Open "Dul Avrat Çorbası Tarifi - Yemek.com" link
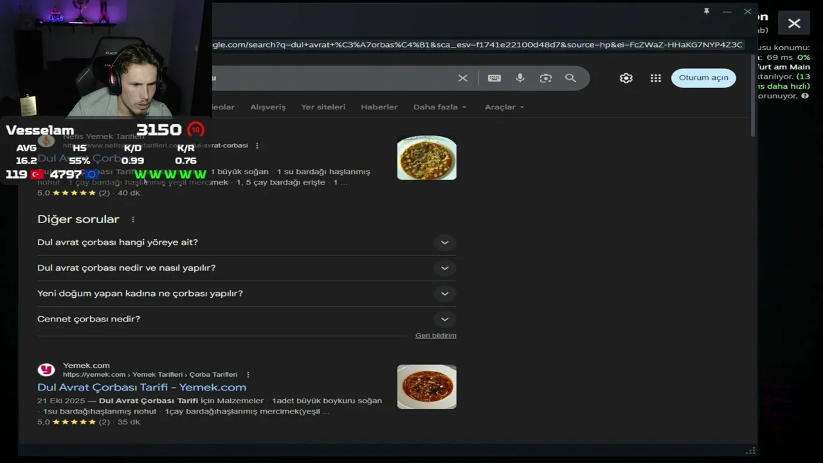 [x=141, y=387]
